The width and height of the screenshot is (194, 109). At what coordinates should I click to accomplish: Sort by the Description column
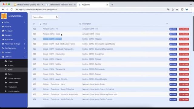(x=87, y=24)
